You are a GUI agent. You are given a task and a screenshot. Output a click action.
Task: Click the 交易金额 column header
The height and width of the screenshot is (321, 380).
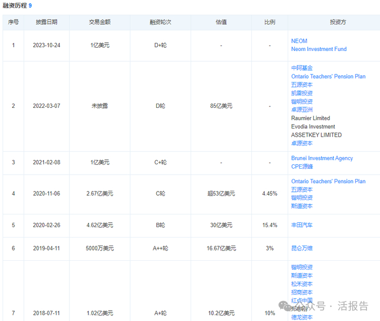[x=100, y=22]
